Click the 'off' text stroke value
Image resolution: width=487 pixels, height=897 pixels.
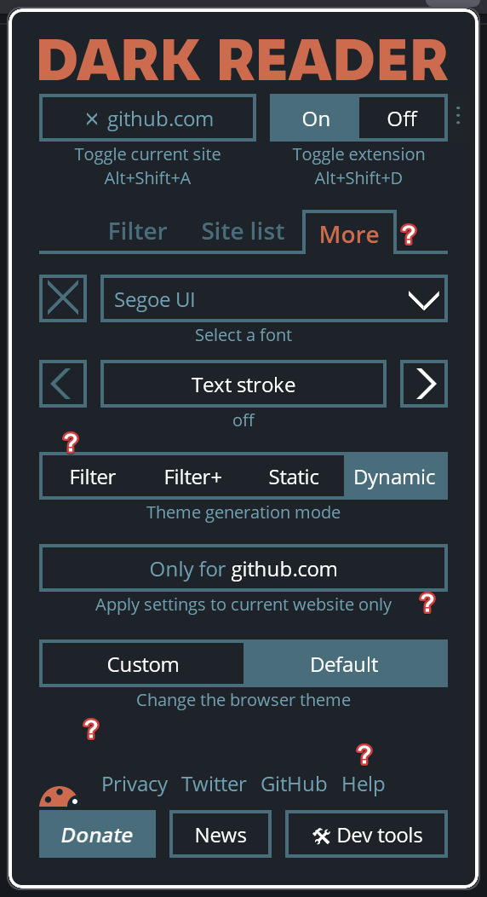[243, 420]
